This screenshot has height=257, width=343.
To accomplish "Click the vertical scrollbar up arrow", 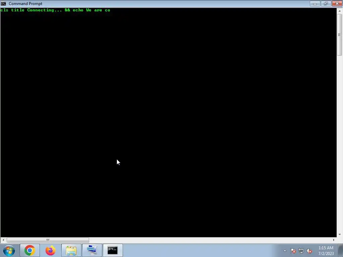I will point(340,11).
